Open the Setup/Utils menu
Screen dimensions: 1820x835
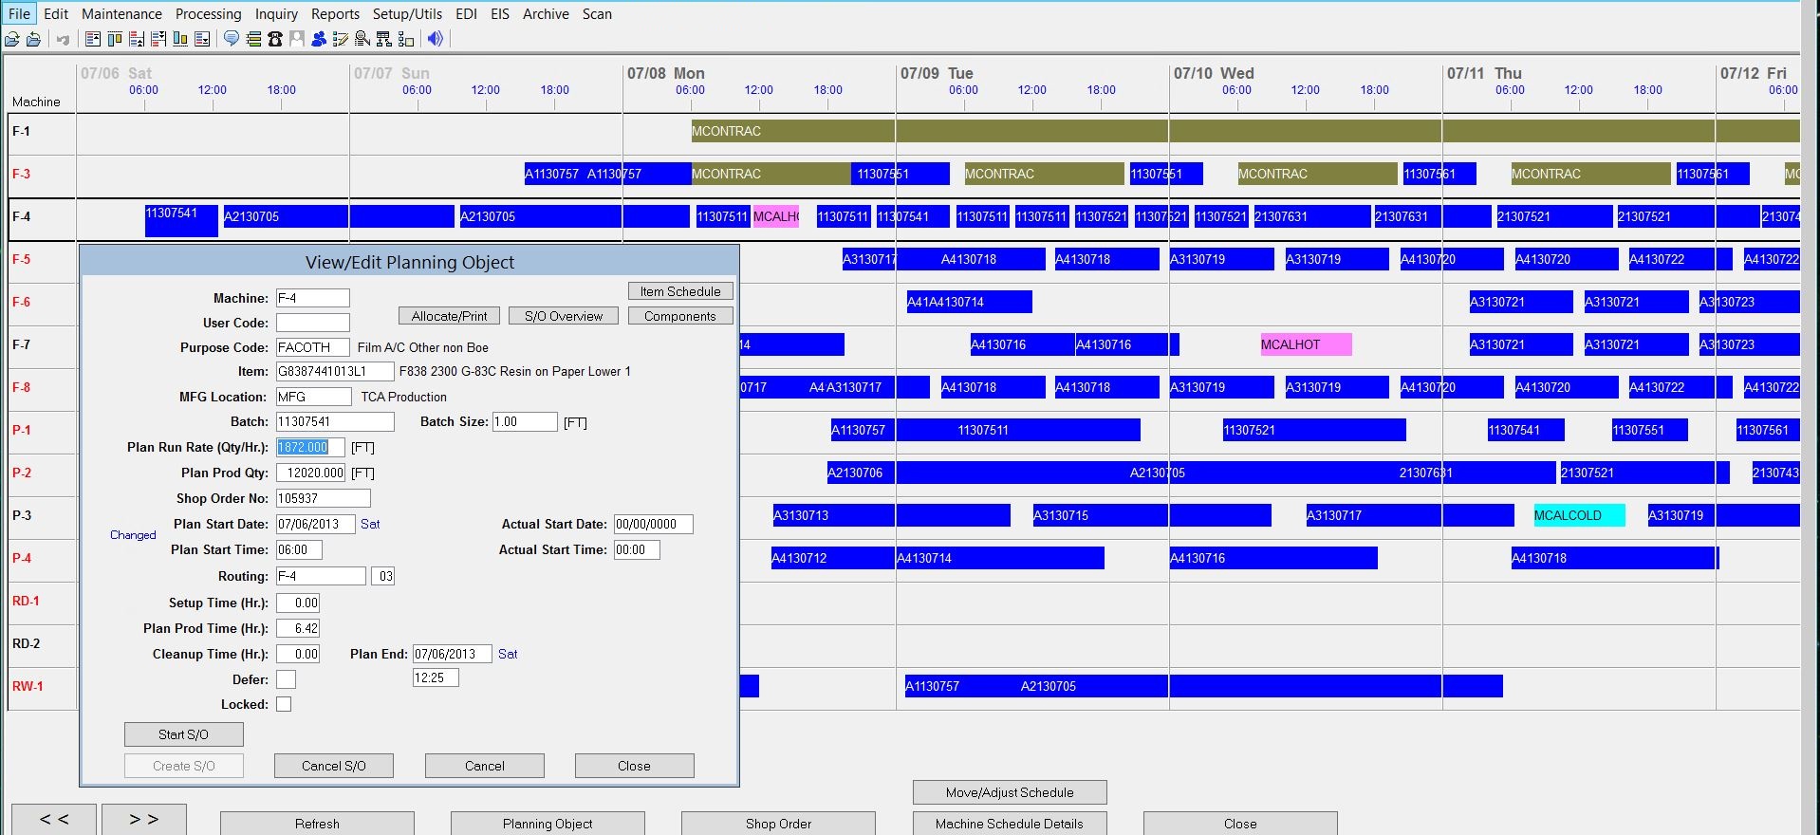point(407,14)
